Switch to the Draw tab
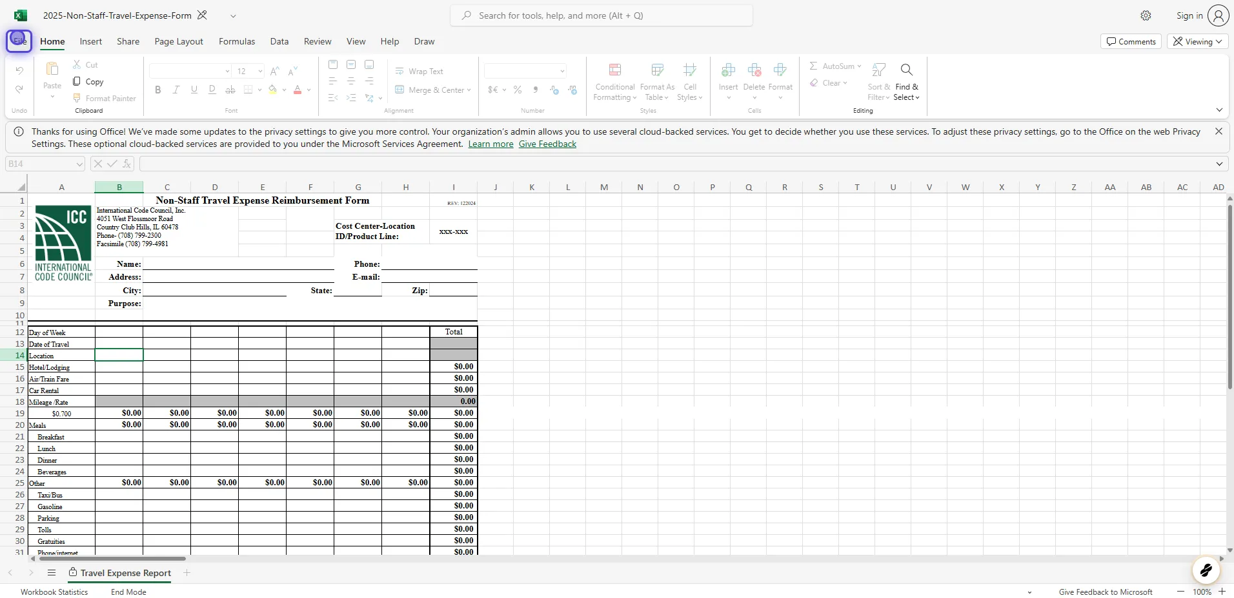The width and height of the screenshot is (1234, 598). tap(424, 41)
